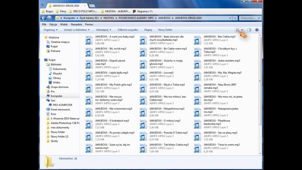
Task: Open the DISCO POLO MP3 bookmark
Action: pyautogui.click(x=83, y=11)
